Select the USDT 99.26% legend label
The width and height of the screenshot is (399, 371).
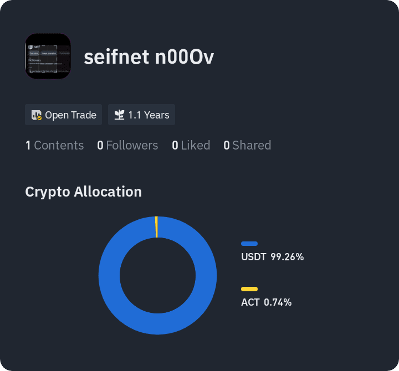point(272,257)
